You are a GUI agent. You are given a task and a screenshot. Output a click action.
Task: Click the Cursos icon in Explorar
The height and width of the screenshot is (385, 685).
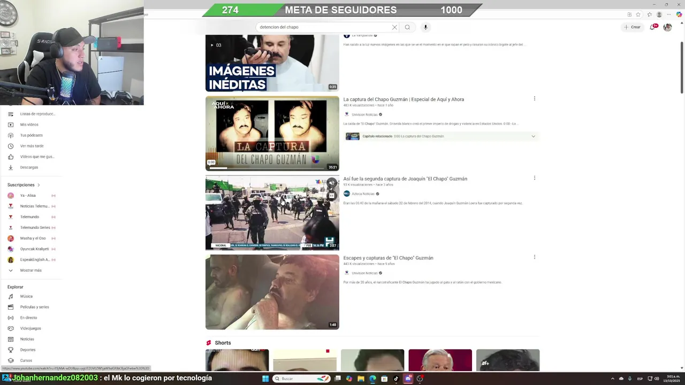click(x=11, y=360)
